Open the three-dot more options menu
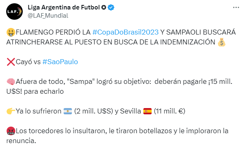 [236, 7]
